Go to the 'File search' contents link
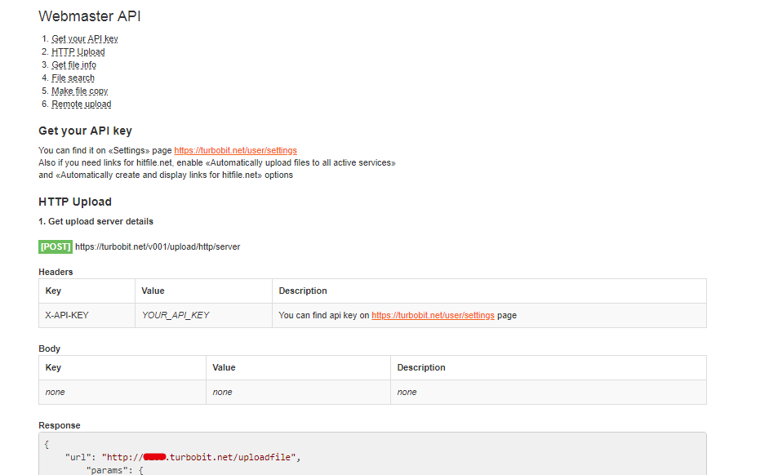The height and width of the screenshot is (475, 778). pyautogui.click(x=73, y=78)
